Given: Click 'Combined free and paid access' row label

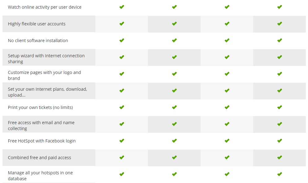Looking at the screenshot, I should [x=39, y=158].
